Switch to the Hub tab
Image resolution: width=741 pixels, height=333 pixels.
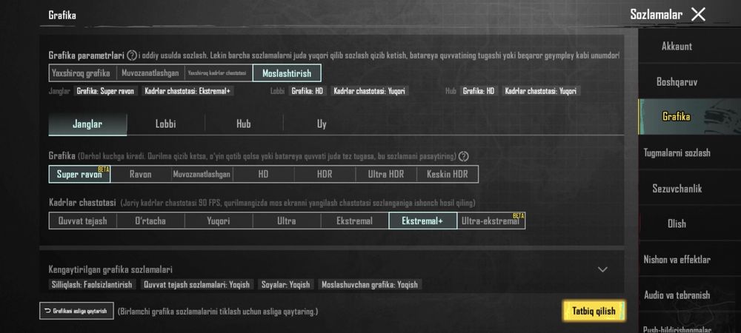coord(244,124)
